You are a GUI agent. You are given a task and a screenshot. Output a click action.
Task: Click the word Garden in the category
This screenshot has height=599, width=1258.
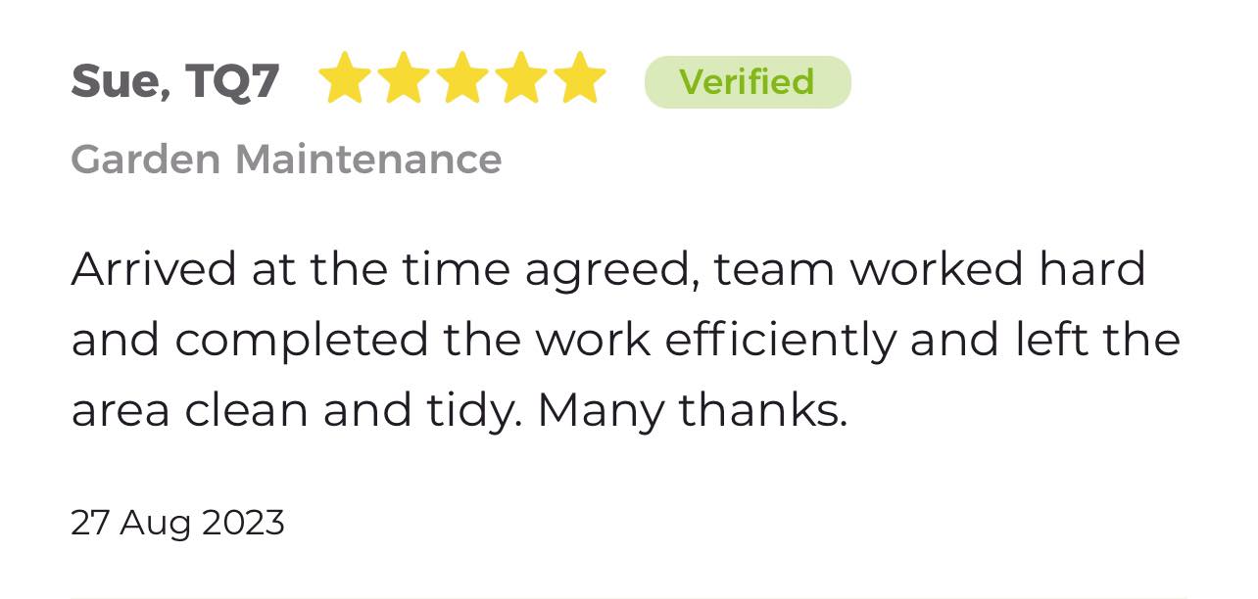(146, 159)
